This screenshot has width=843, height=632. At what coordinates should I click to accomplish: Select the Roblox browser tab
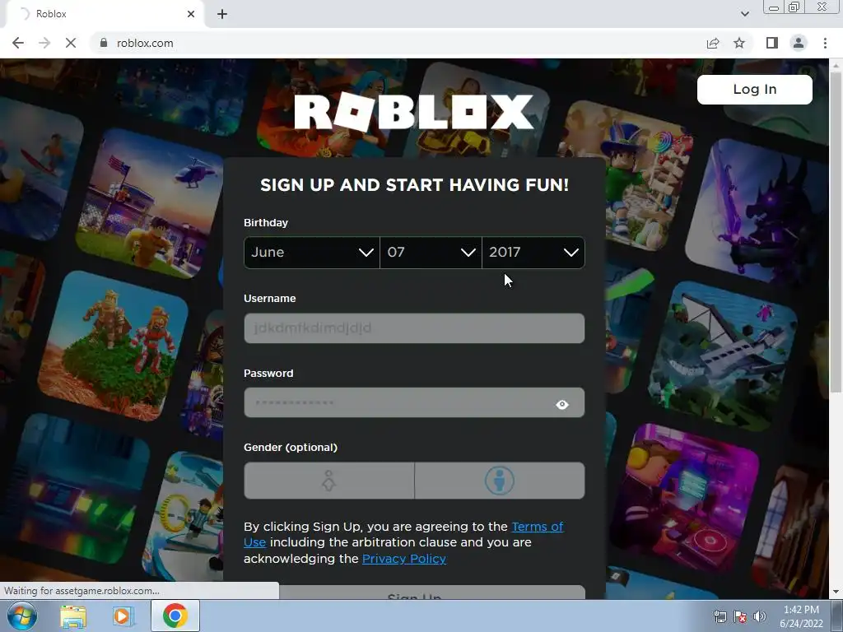105,14
